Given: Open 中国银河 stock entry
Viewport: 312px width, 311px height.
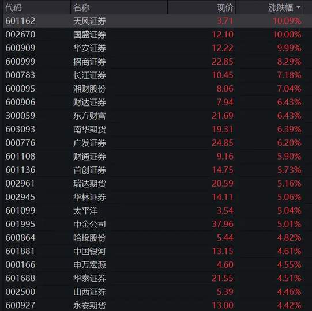Looking at the screenshot, I should (x=89, y=251).
